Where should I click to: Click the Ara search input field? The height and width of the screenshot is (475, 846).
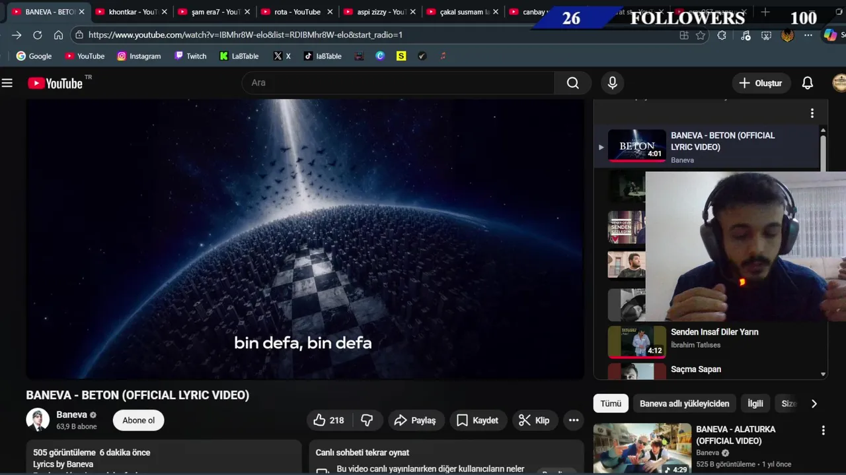[x=399, y=82]
